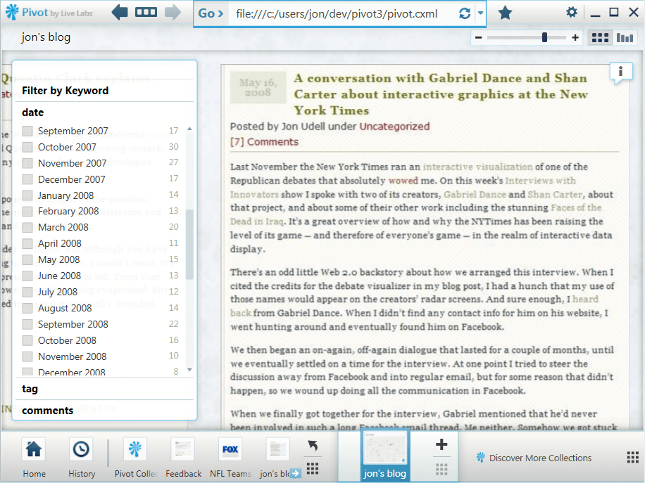Open the [7] Comments link

tap(264, 142)
